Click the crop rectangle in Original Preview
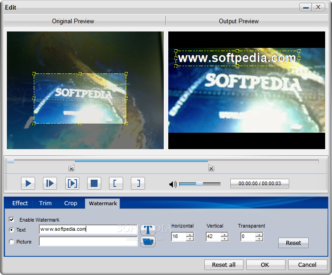The height and width of the screenshot is (275, 332). [80, 99]
